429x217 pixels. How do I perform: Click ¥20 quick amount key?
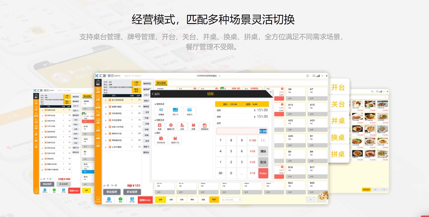[x=253, y=162]
